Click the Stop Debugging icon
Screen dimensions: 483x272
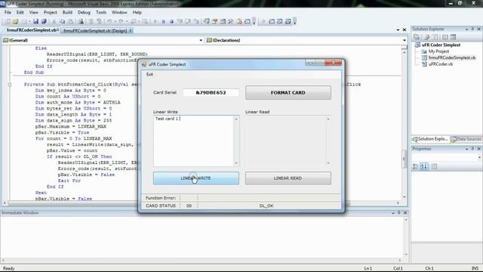[171, 21]
